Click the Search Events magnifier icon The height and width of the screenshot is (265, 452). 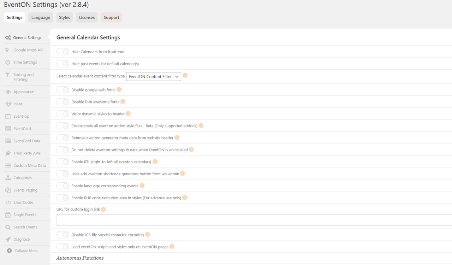tap(7, 227)
